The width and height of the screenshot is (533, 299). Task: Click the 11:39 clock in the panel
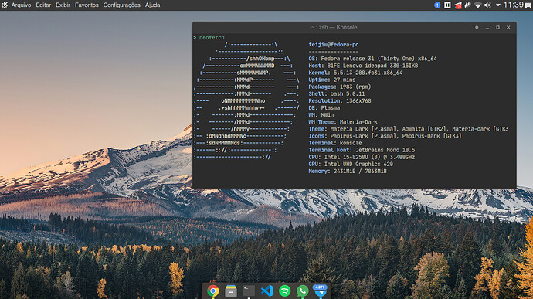513,5
